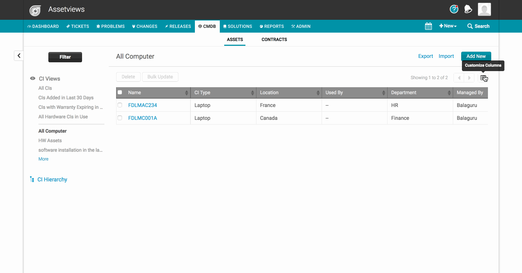Open the user profile avatar

click(x=484, y=10)
